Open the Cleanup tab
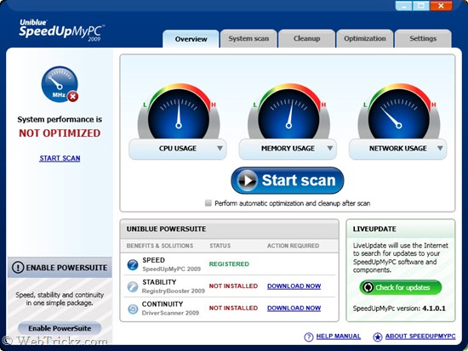The image size is (468, 351). (307, 38)
